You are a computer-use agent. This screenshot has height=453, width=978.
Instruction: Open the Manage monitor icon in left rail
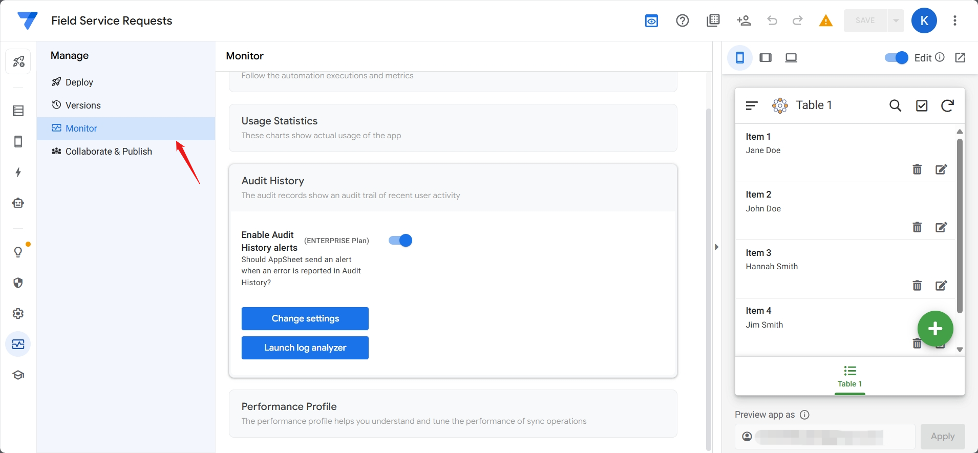(x=18, y=344)
